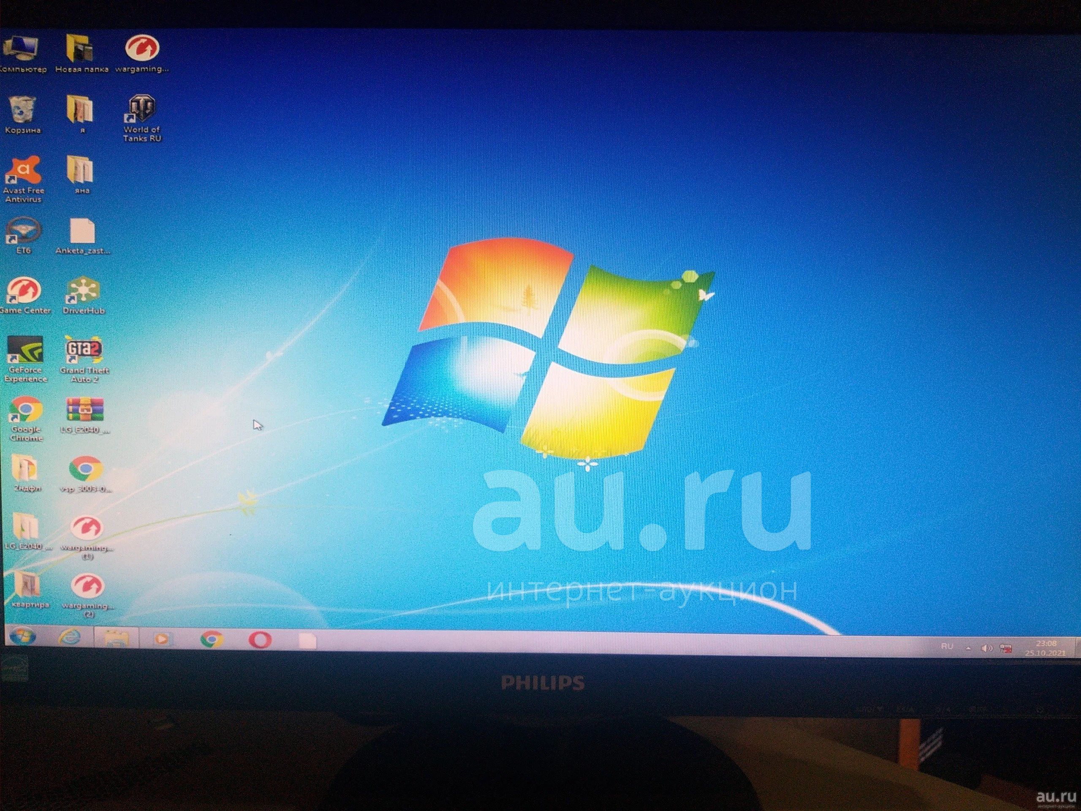Open the Новая папка folder

point(81,54)
